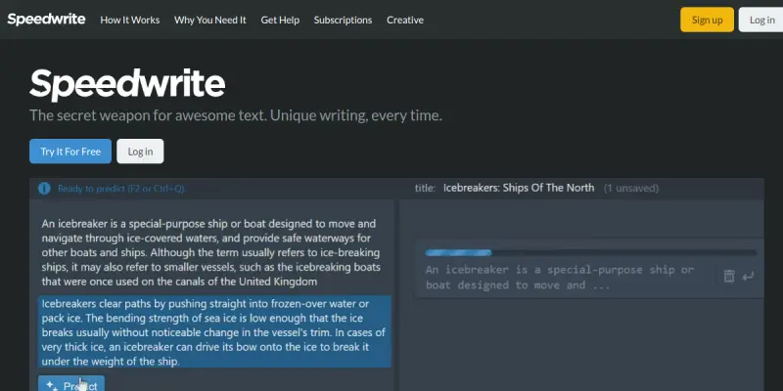Click the (1 unsaved) indicator
783x391 pixels.
point(631,188)
